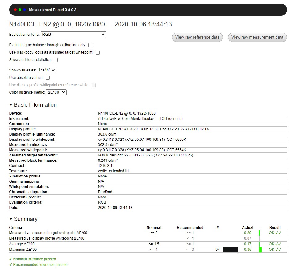Screen dimensions: 296x272
Task: Open the Color distance metric dropdown
Action: 56,92
